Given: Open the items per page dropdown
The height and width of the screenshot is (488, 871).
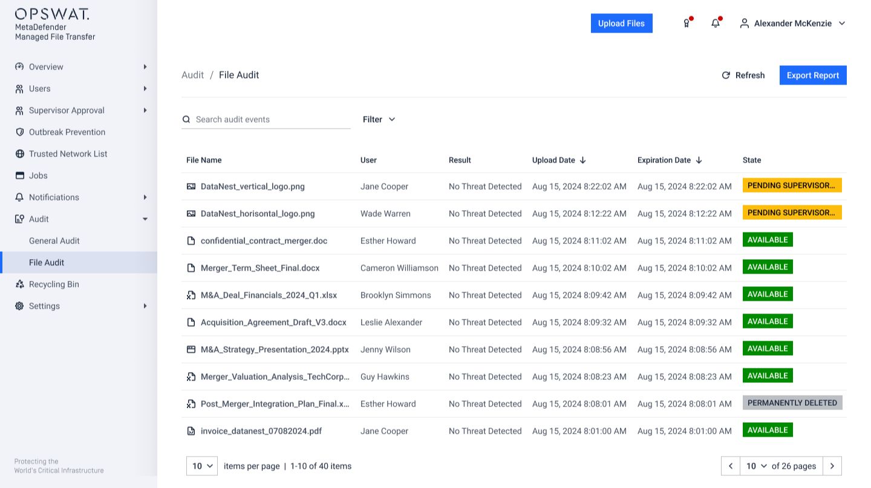Looking at the screenshot, I should tap(201, 466).
